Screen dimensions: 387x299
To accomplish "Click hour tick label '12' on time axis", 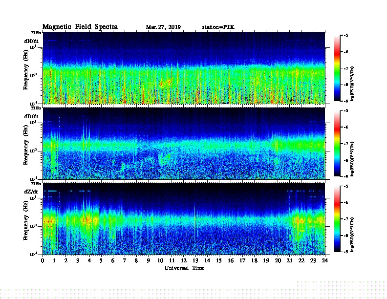I will pos(184,260).
